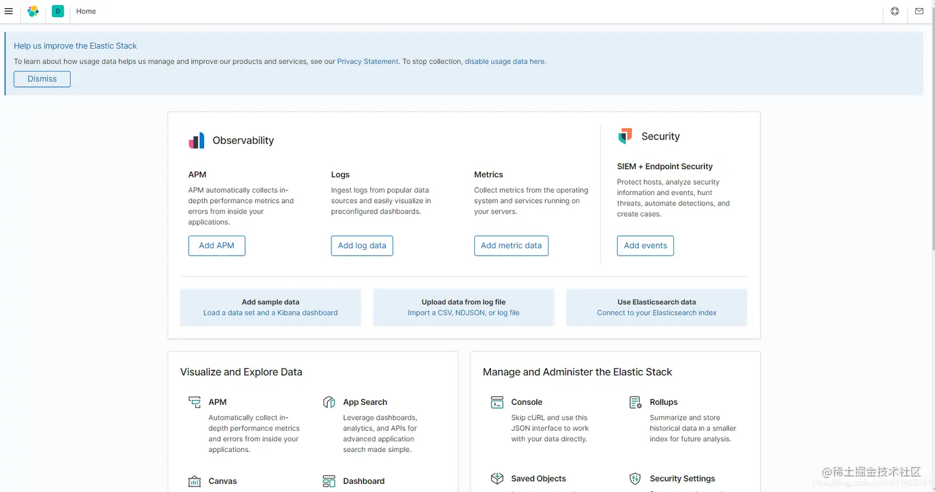Click the Logs heading
This screenshot has height=492, width=935.
(x=340, y=175)
